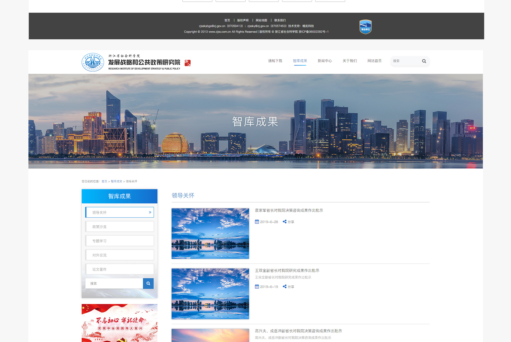The height and width of the screenshot is (342, 511).
Task: Expand the 领导关怀 sidebar chevron
Action: [150, 213]
